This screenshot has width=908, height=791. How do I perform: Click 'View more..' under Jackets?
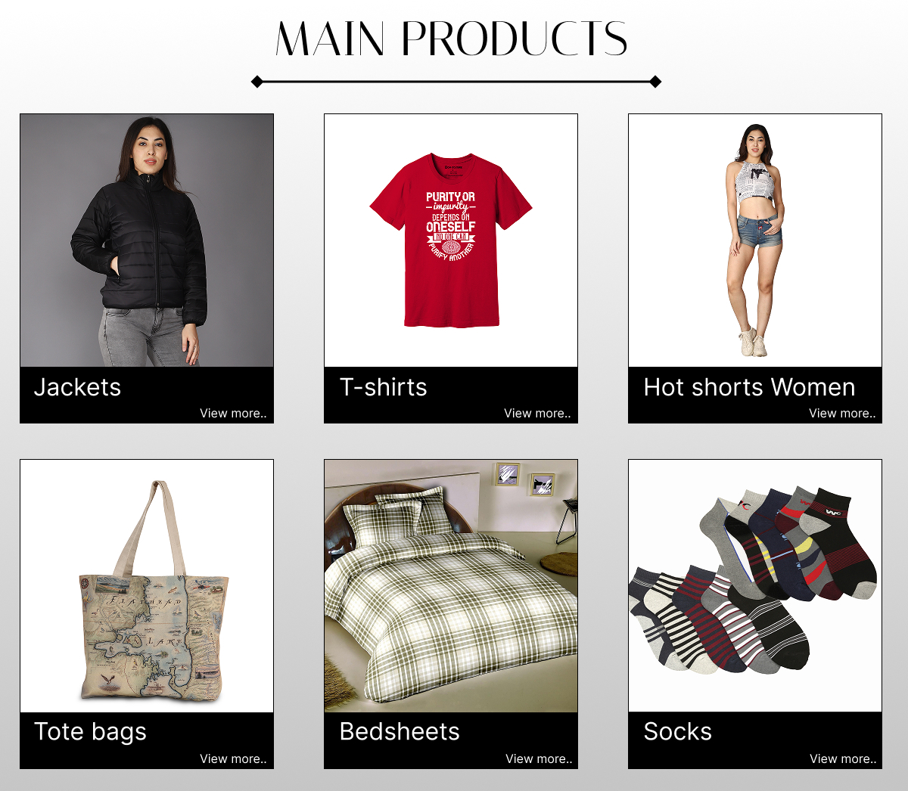(x=233, y=414)
